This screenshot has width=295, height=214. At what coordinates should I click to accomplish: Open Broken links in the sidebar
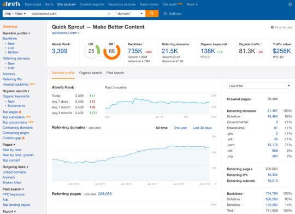pos(11,182)
